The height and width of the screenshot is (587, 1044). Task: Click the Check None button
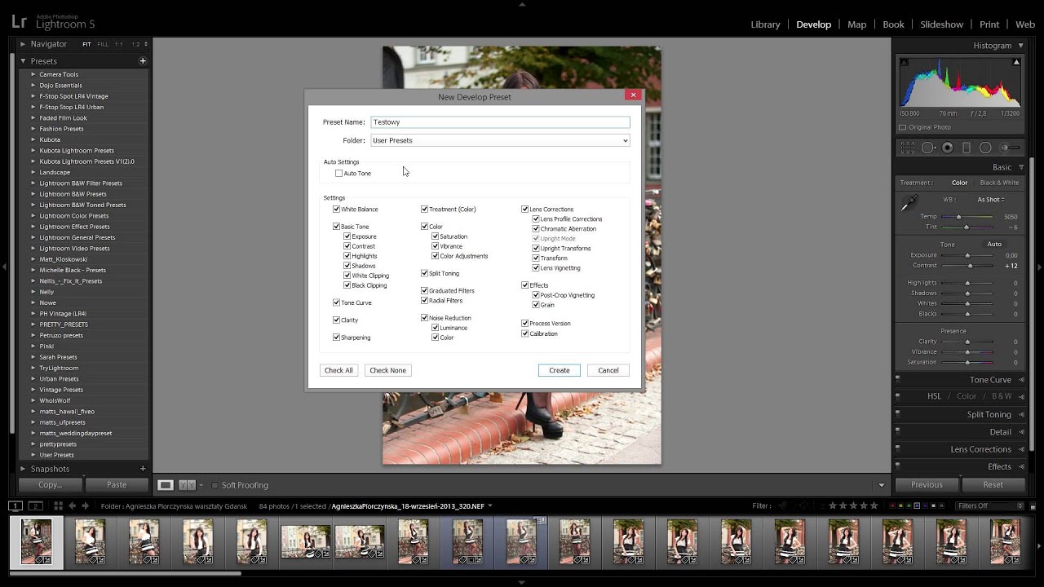coord(387,370)
